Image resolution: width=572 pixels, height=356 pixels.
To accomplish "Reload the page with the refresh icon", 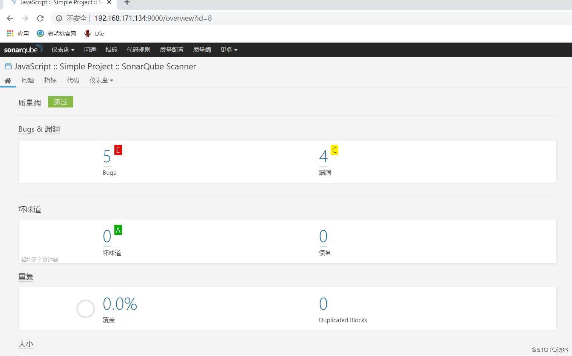I will tap(40, 18).
